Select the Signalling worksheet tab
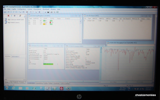 click(39, 83)
